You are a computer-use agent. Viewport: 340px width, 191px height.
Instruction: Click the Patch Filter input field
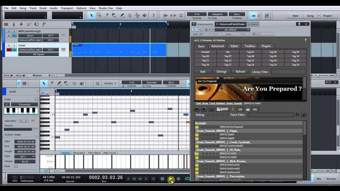[271, 115]
